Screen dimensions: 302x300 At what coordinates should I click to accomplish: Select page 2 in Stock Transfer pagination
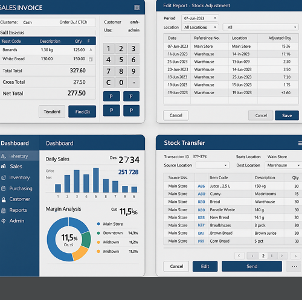tap(263, 256)
